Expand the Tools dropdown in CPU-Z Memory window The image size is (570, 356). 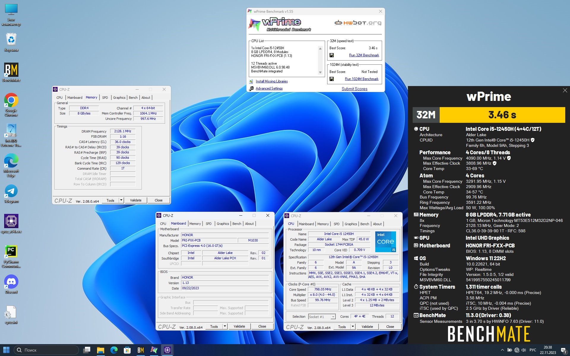tap(121, 200)
